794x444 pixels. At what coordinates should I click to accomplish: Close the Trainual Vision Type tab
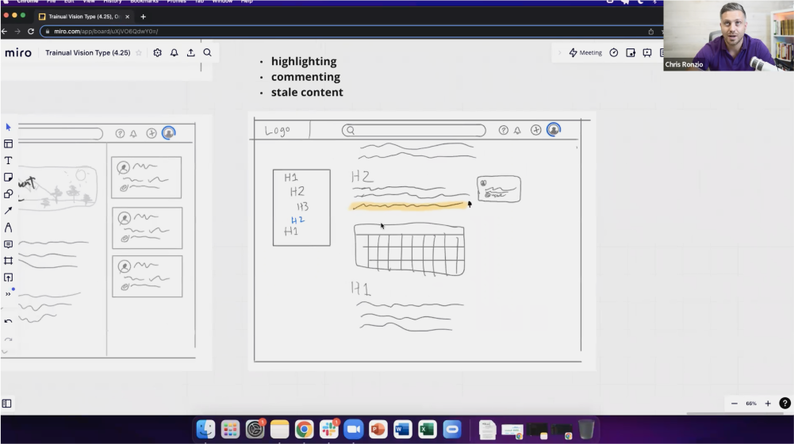click(x=127, y=17)
